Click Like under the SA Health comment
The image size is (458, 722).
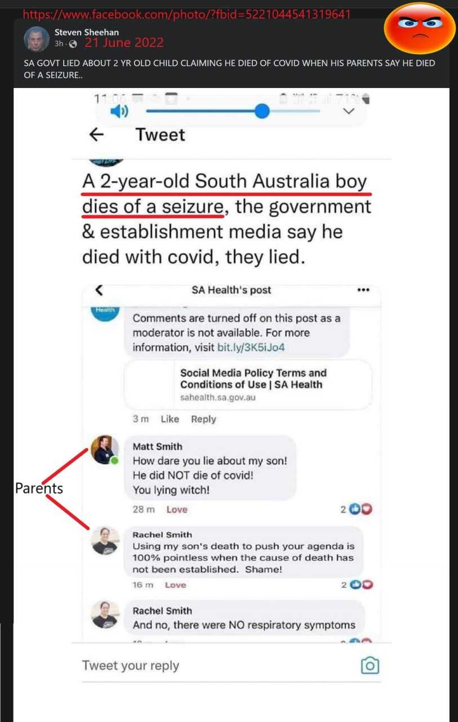coord(170,419)
